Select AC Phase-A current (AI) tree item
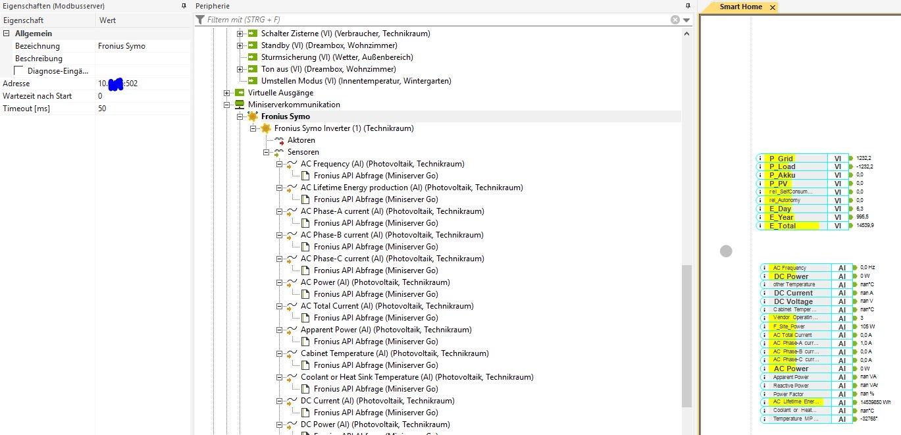This screenshot has height=435, width=901. pyautogui.click(x=392, y=211)
